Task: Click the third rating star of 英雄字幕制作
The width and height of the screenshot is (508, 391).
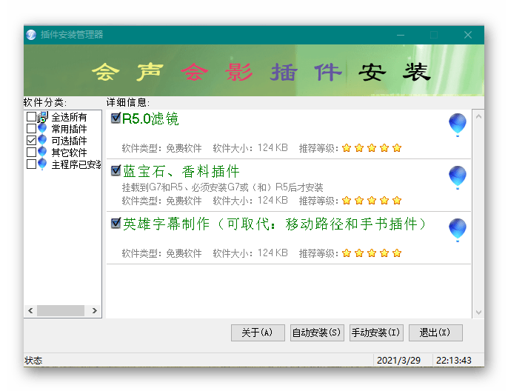Action: [x=372, y=253]
